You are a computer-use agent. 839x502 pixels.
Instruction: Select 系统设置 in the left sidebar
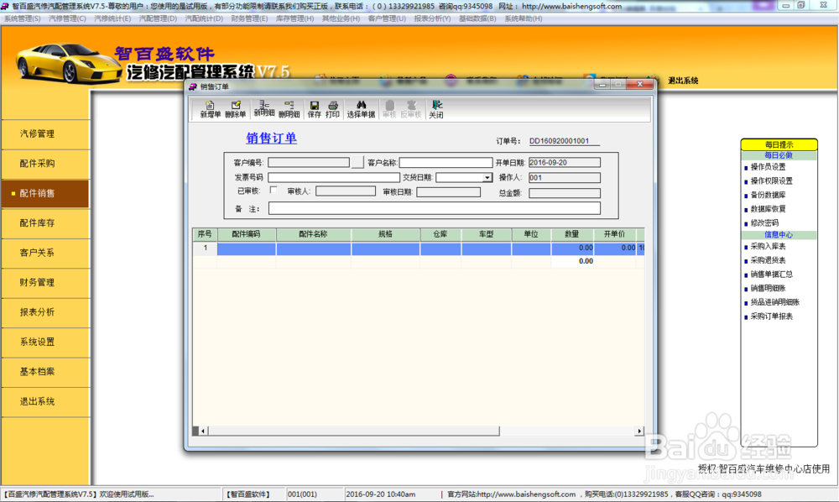[45, 342]
